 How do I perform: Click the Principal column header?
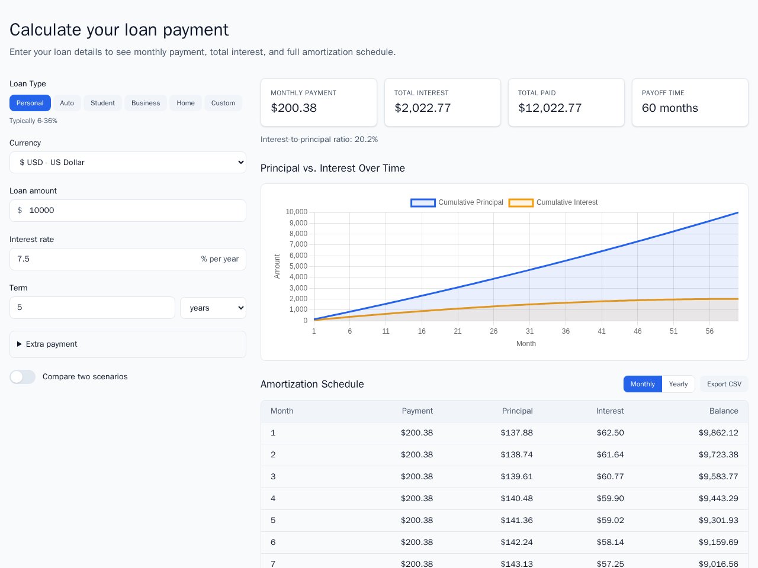518,411
